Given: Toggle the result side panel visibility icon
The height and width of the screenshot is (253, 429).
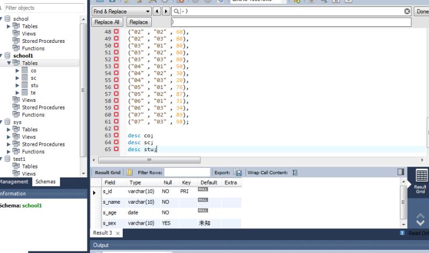Looking at the screenshot, I should point(401,172).
